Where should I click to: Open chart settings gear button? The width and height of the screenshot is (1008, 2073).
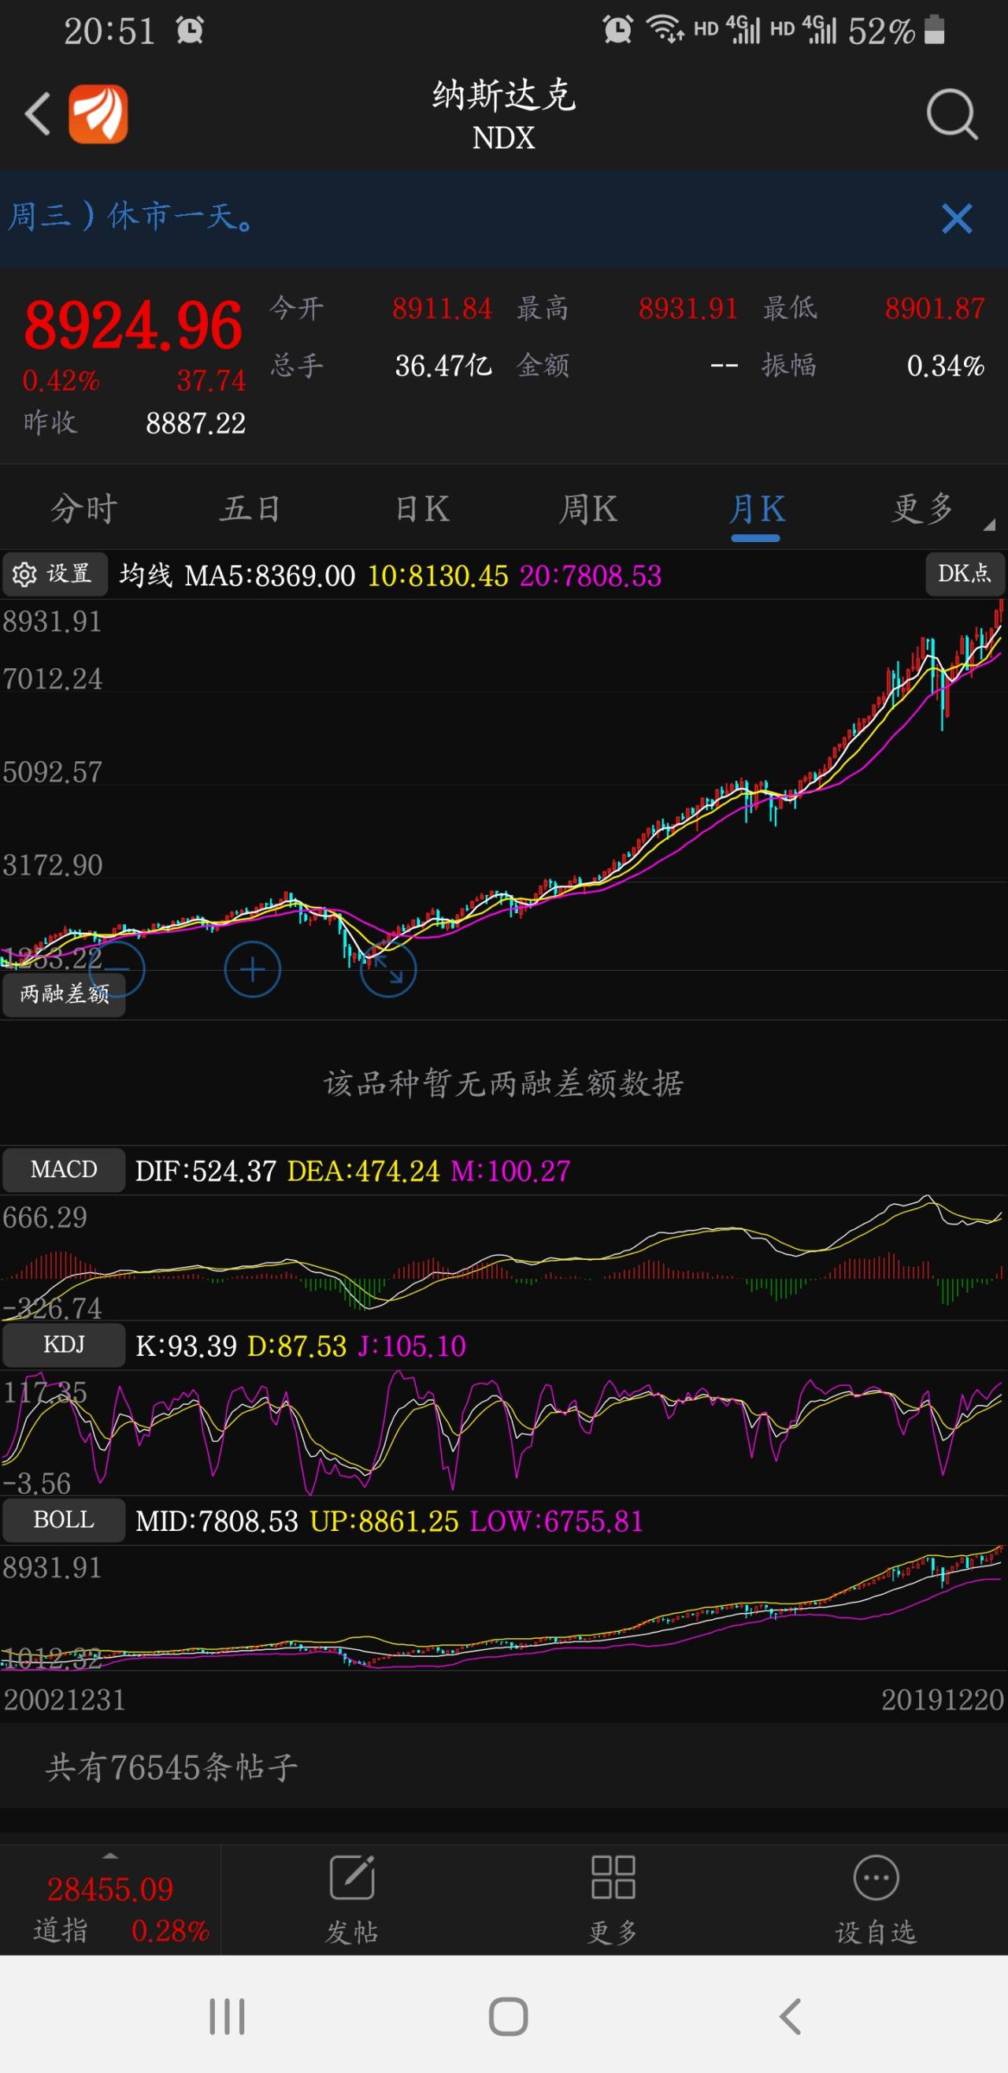54,574
